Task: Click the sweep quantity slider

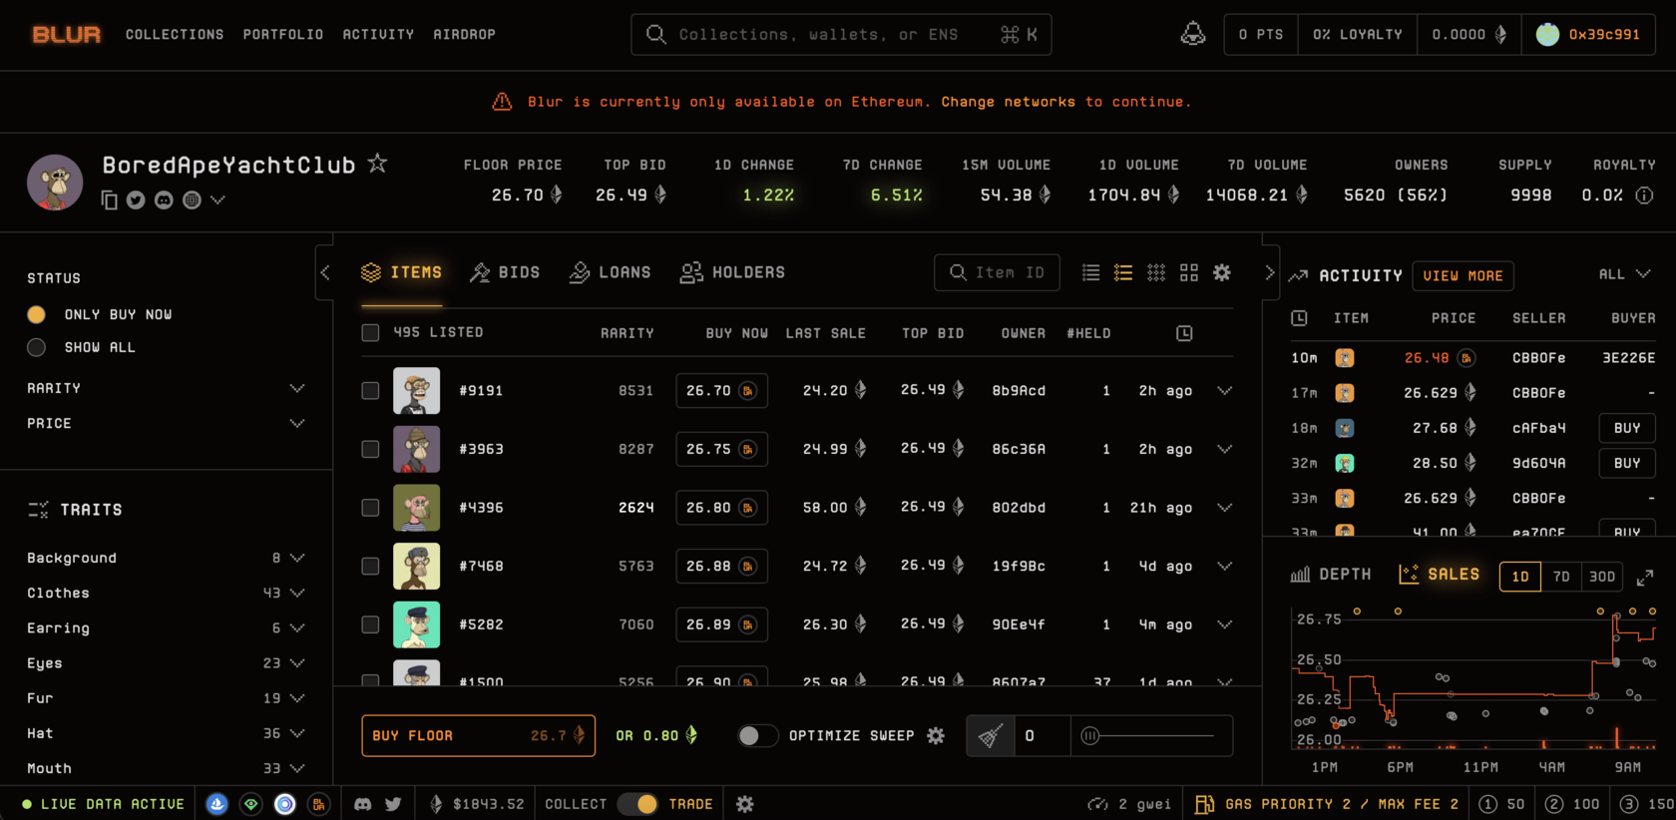Action: (x=1151, y=736)
